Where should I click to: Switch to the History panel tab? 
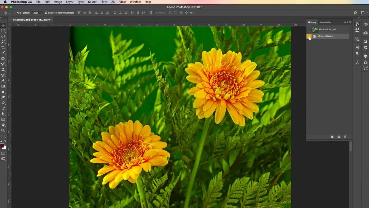[312, 22]
